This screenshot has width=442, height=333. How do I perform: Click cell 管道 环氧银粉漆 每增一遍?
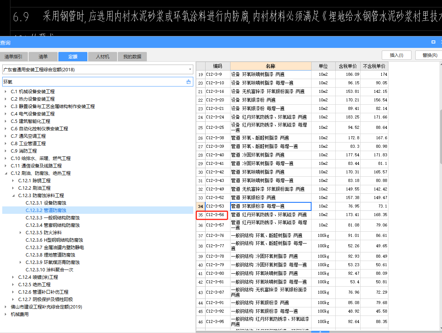click(x=271, y=206)
